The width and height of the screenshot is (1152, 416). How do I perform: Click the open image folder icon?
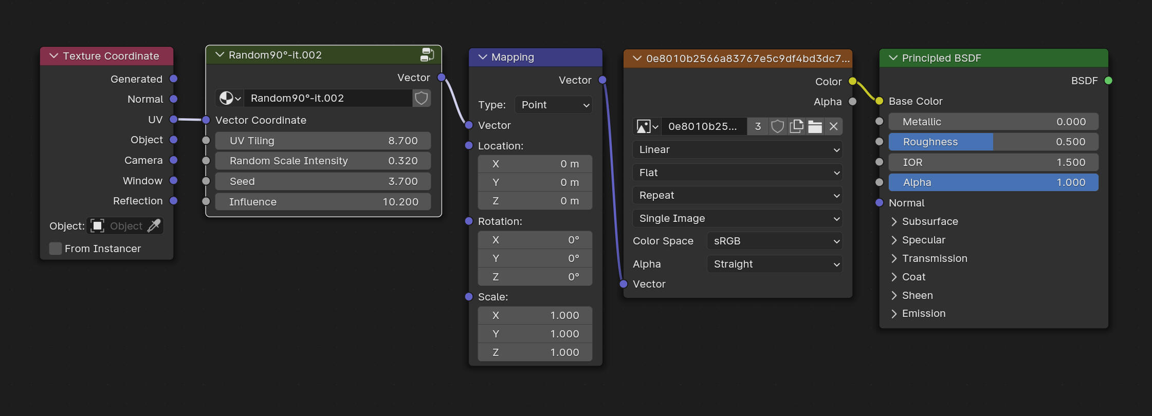tap(815, 126)
